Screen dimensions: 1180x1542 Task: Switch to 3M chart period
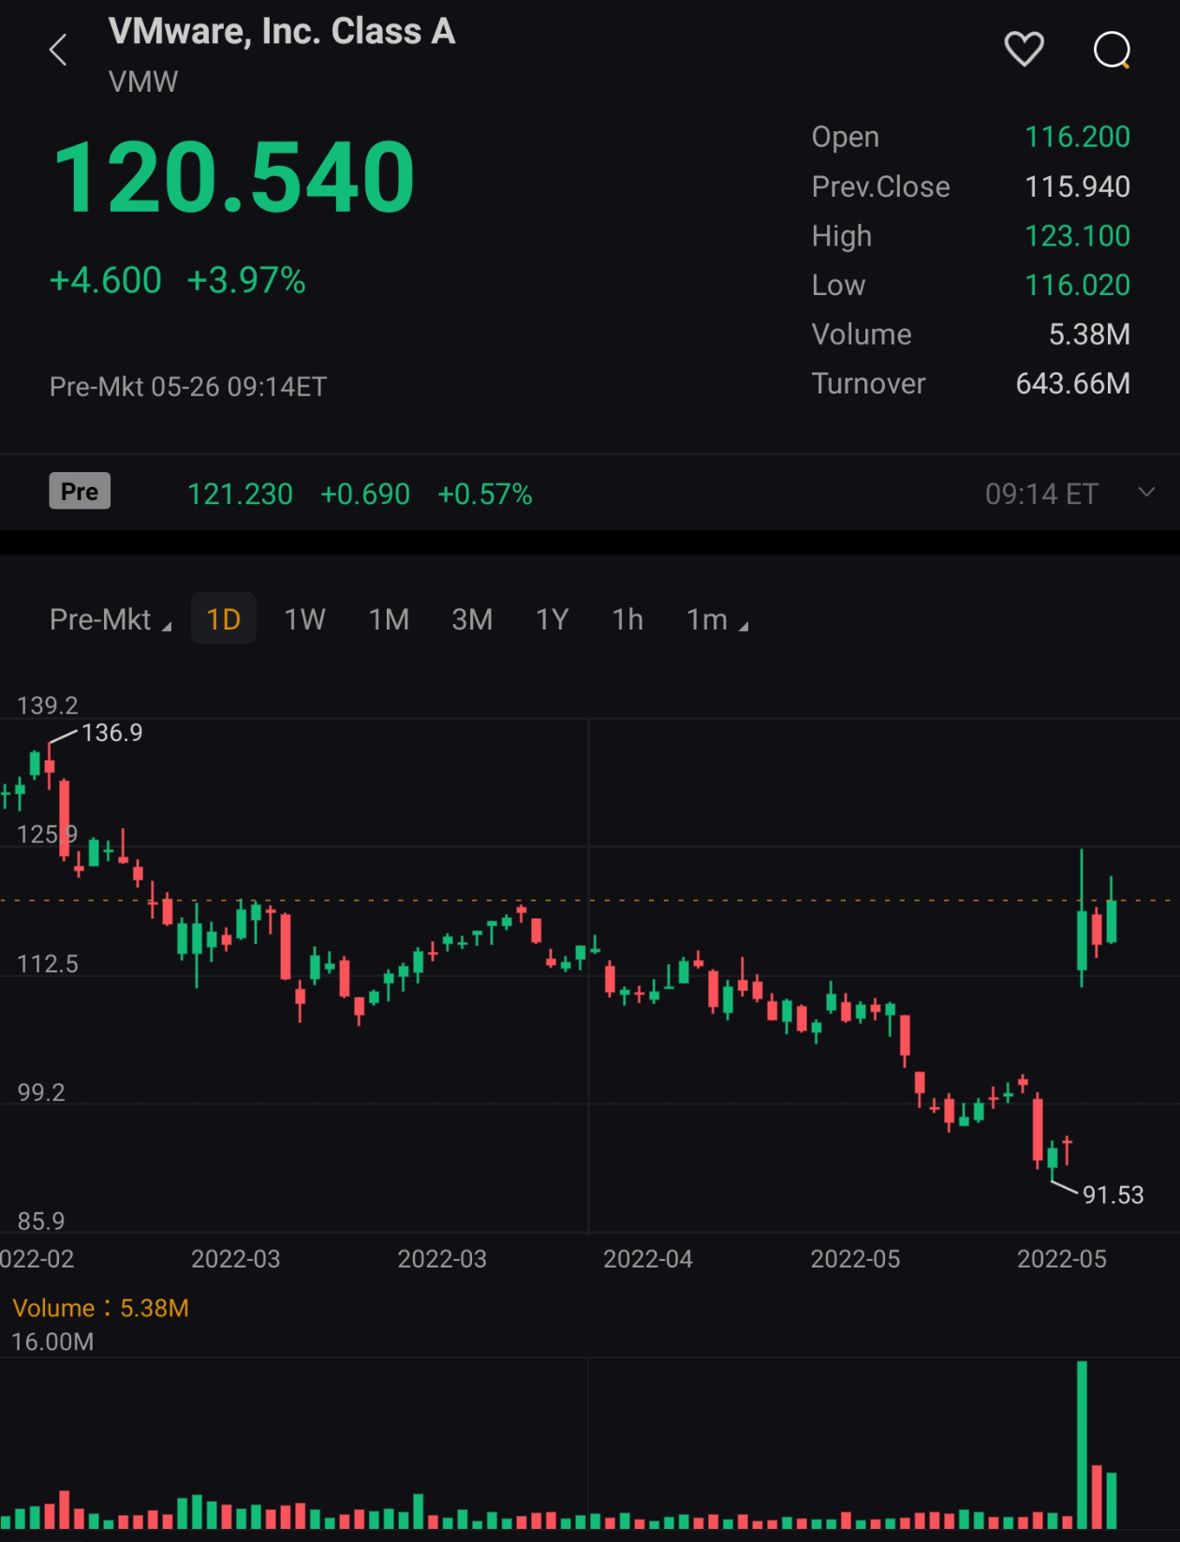472,619
